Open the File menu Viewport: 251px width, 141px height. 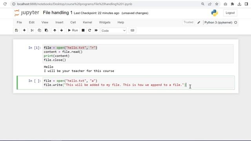click(19, 22)
